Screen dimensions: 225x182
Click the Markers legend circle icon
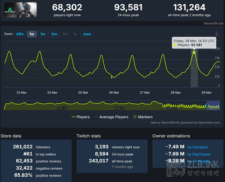pyautogui.click(x=135, y=117)
